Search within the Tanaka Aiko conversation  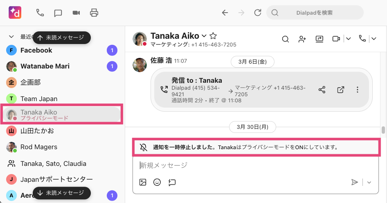click(286, 39)
